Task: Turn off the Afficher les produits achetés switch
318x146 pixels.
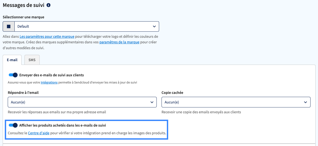Action: click(x=13, y=125)
